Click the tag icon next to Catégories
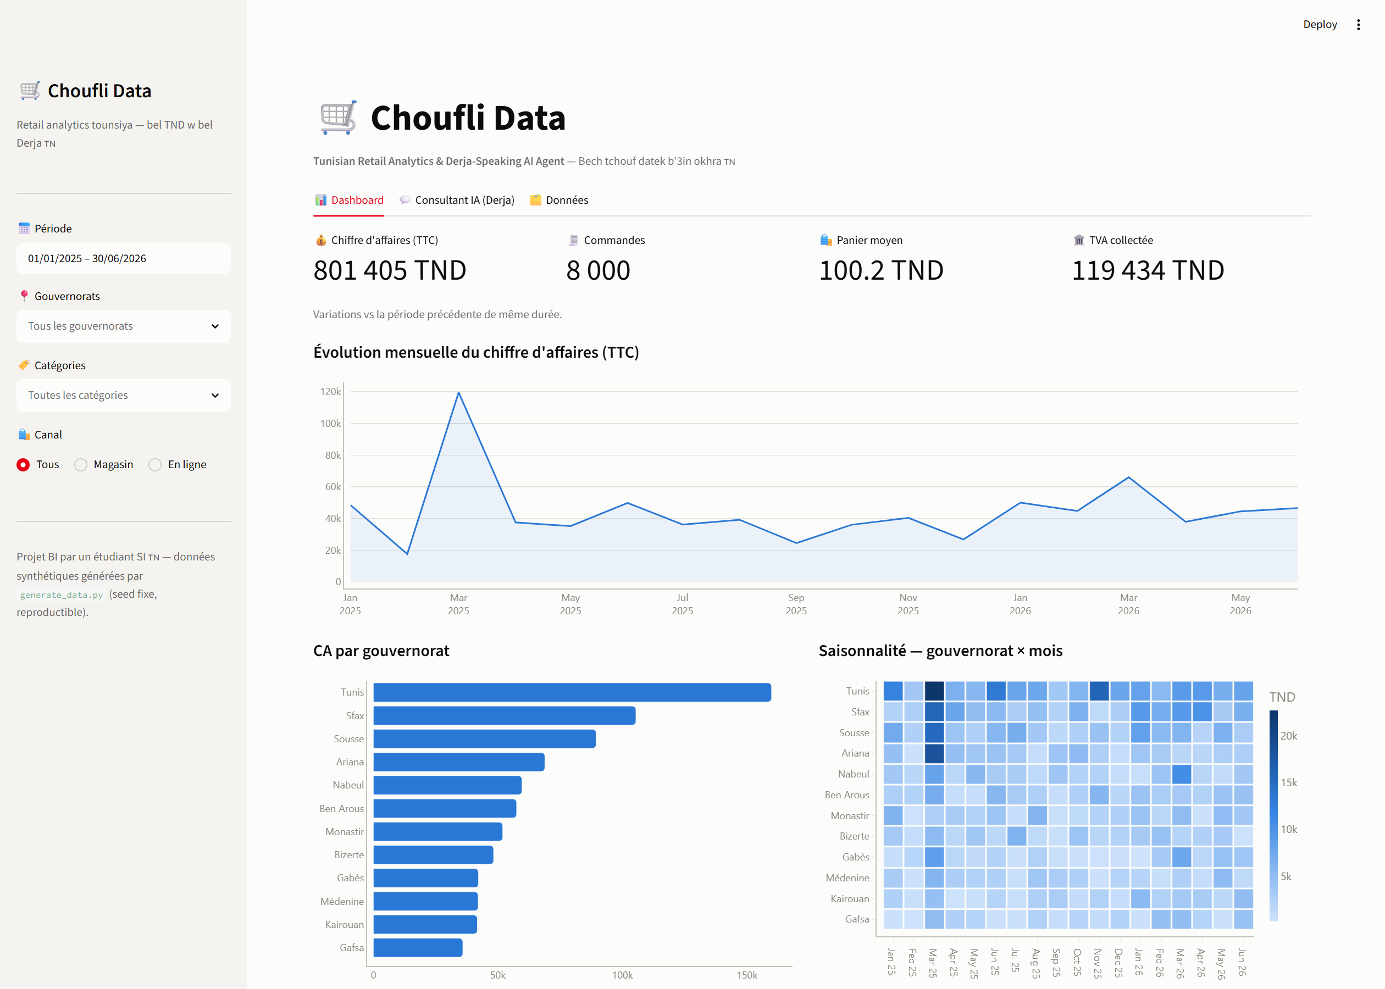The width and height of the screenshot is (1385, 989). tap(24, 365)
